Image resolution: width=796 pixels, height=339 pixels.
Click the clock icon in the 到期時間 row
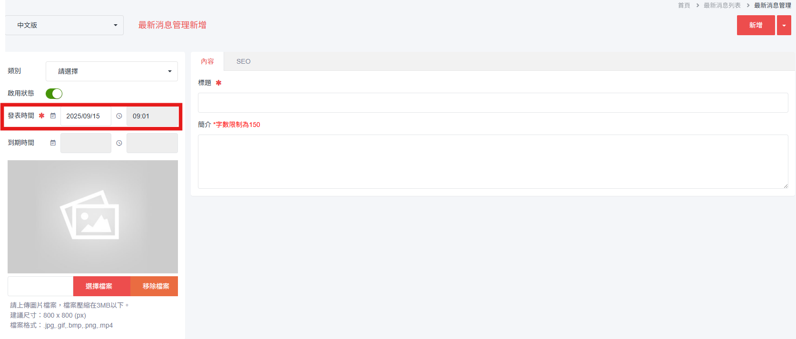119,143
